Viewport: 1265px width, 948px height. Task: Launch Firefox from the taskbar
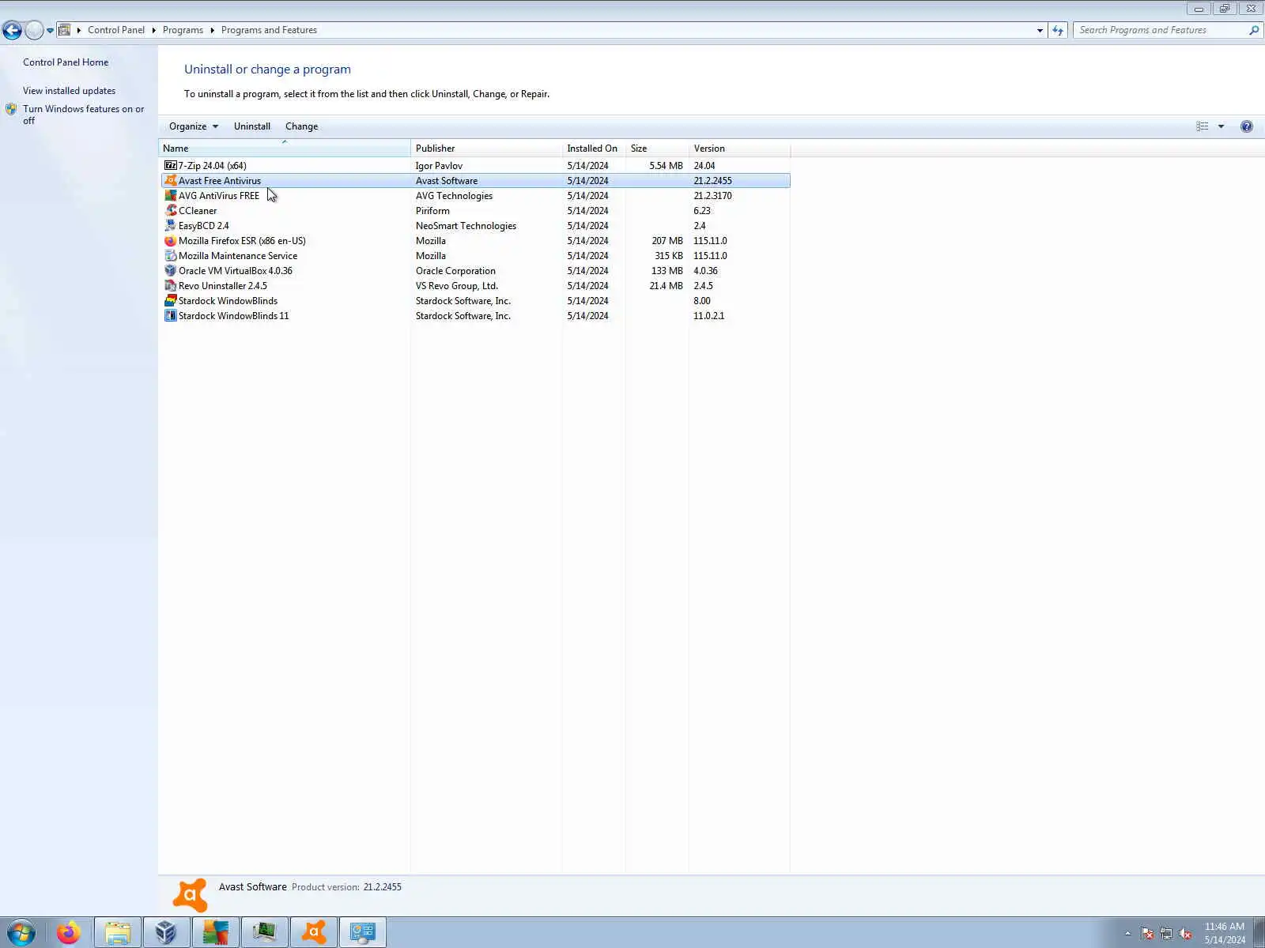(x=69, y=933)
